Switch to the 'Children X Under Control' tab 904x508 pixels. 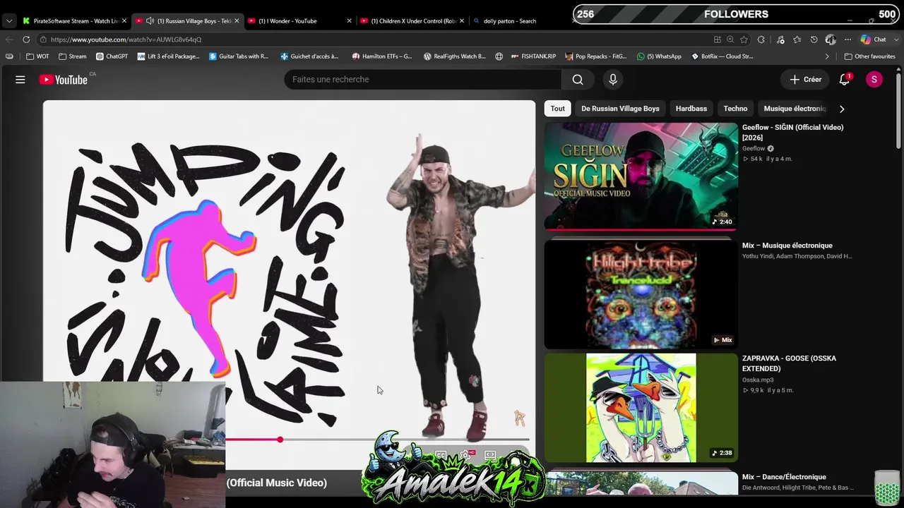coord(414,21)
